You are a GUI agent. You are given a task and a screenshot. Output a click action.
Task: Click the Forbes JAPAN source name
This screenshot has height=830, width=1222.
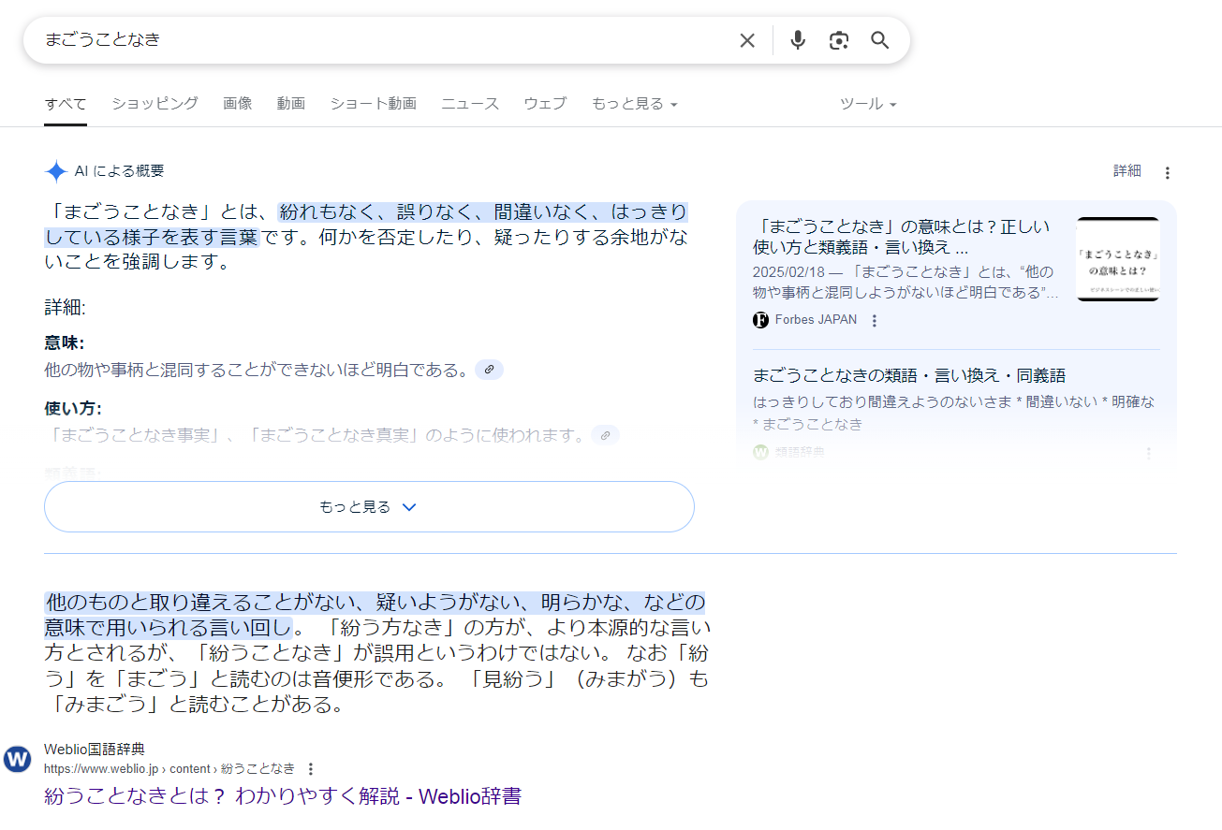816,320
